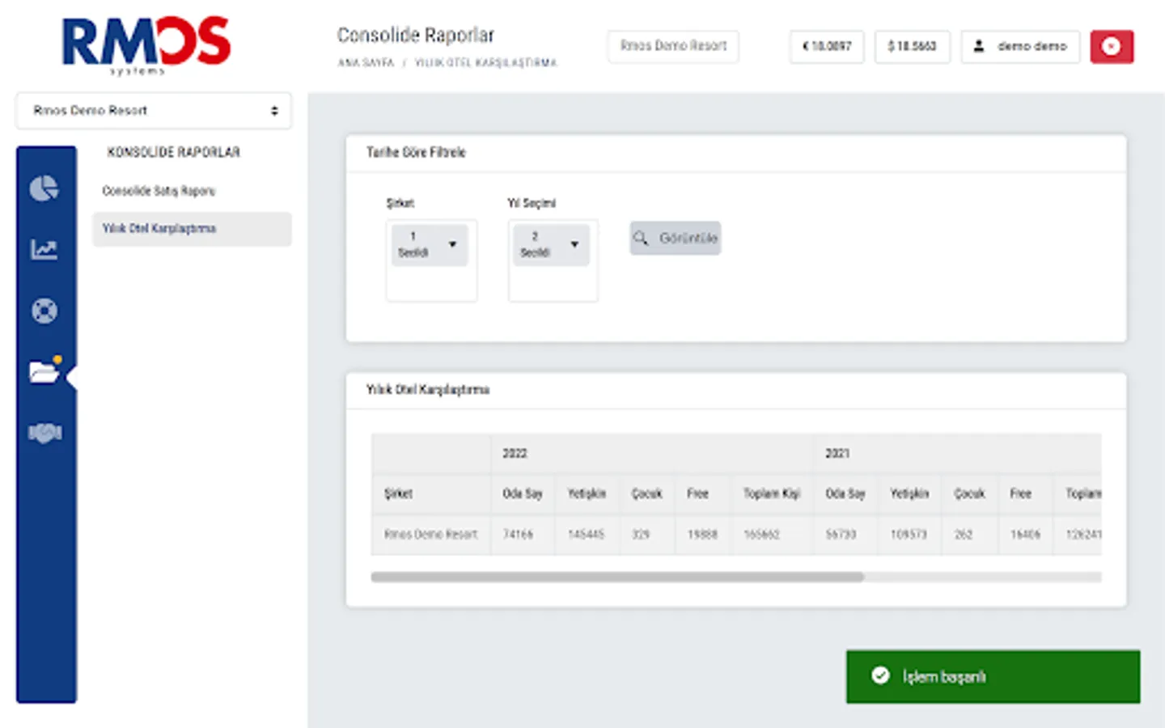Open the folder reports sidebar icon
This screenshot has height=728, width=1165.
44,371
